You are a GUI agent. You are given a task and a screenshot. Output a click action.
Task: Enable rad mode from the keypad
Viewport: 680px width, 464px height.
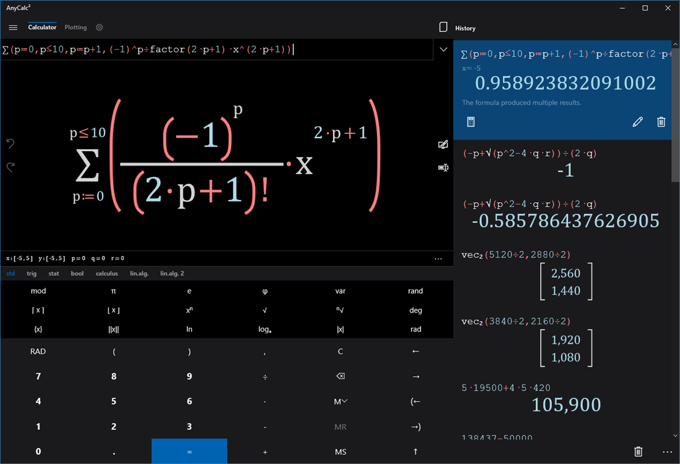(x=415, y=329)
